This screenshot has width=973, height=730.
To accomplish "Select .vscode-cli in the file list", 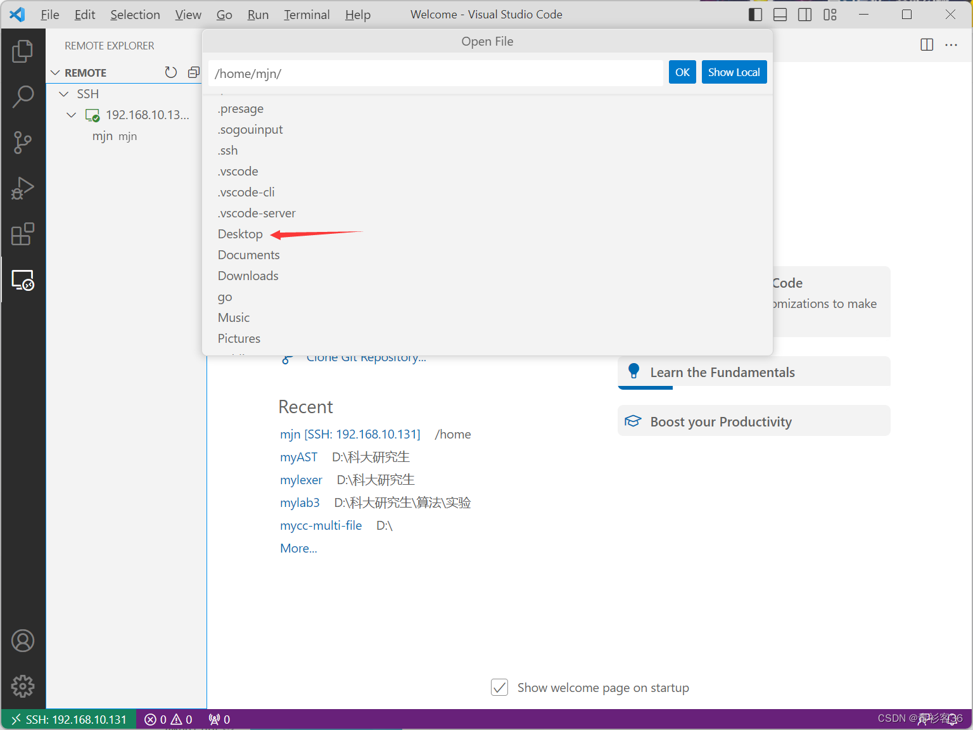I will [487, 192].
